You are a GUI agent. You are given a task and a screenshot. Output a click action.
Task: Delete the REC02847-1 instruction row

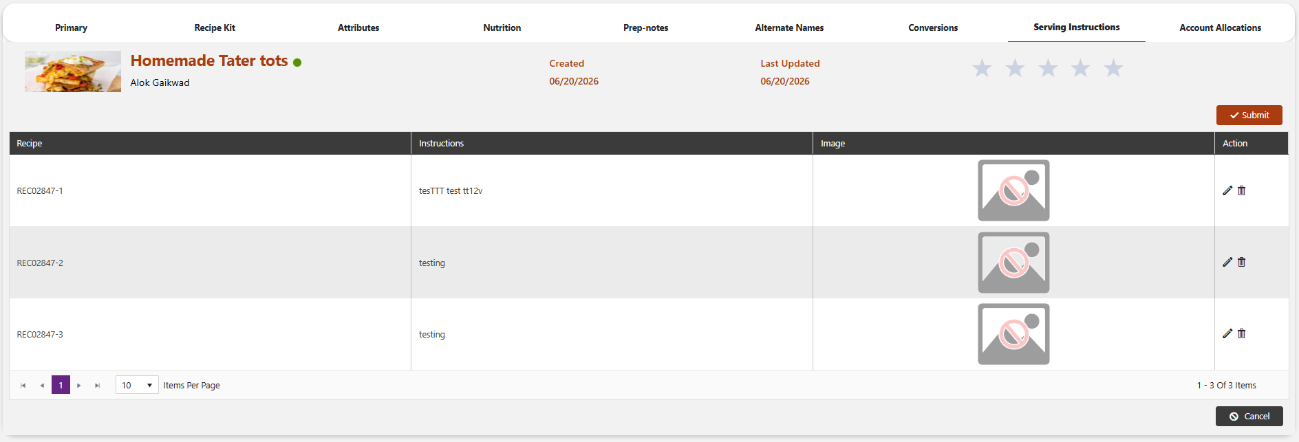(x=1242, y=190)
